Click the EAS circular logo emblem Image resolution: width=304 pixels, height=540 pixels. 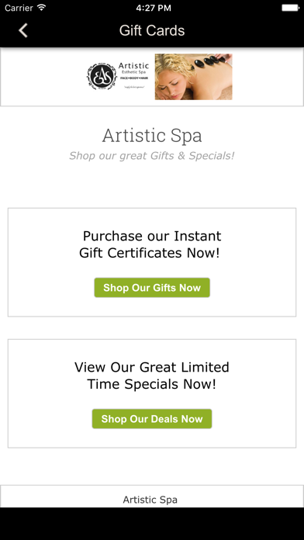pos(102,76)
